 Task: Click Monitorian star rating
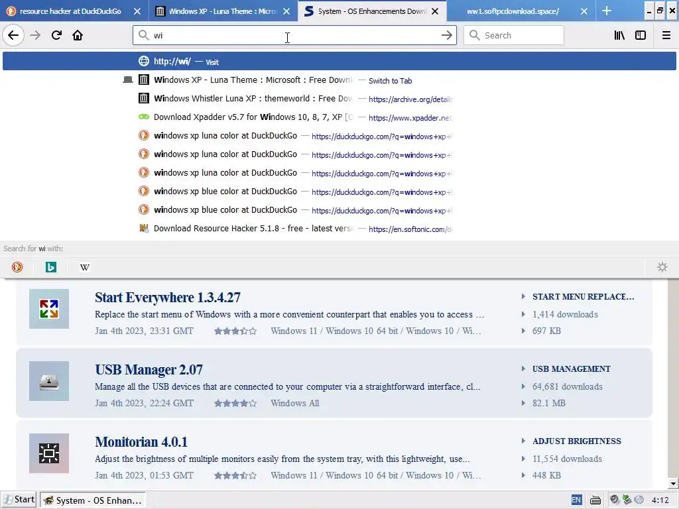coord(235,476)
